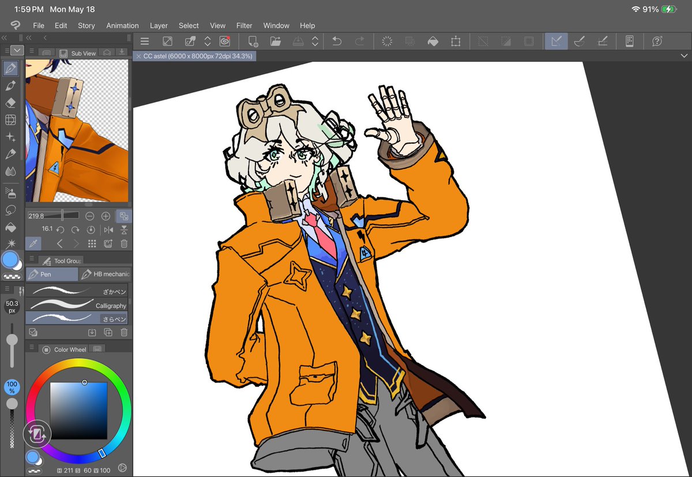Open the Animation menu
The image size is (692, 477).
click(122, 25)
